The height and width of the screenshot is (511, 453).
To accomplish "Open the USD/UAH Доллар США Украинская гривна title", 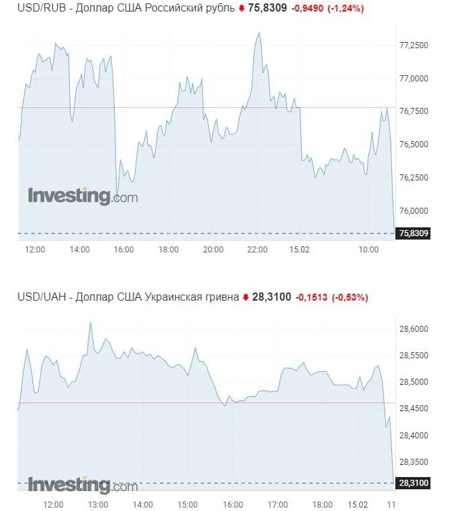I will coord(127,298).
